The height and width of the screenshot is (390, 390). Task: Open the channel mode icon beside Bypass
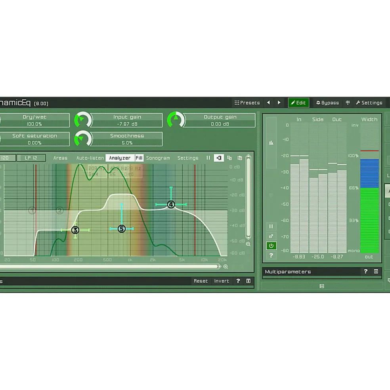point(348,103)
